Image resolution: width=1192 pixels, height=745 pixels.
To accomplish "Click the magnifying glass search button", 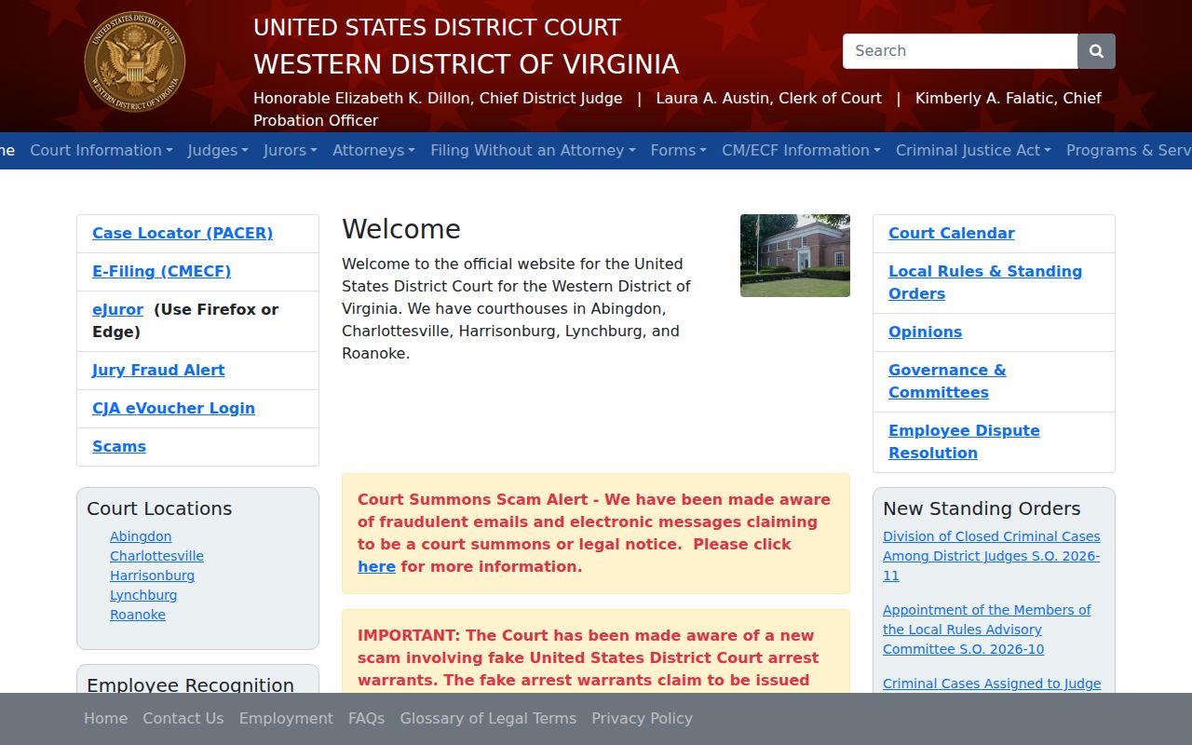I will click(x=1096, y=51).
